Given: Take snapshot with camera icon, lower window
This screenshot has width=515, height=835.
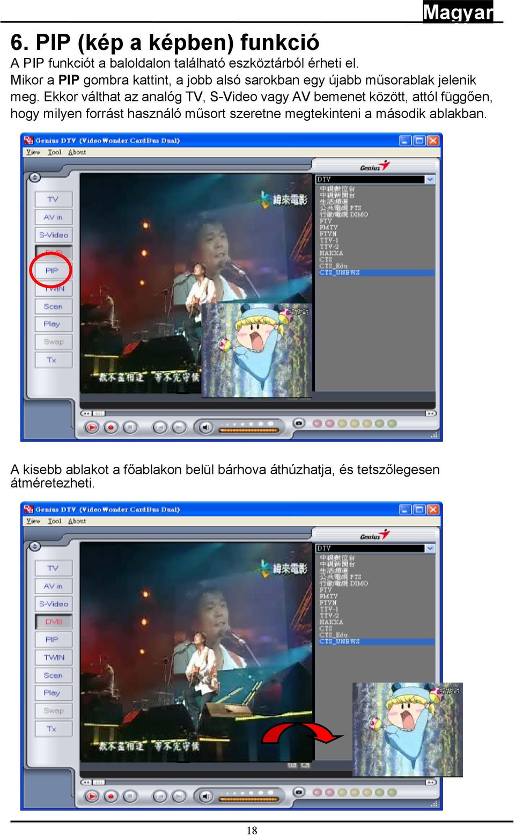Looking at the screenshot, I should point(299,792).
